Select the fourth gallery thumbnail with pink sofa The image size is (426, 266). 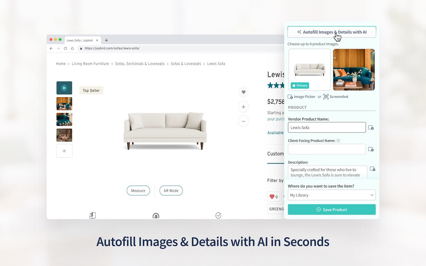click(x=64, y=135)
